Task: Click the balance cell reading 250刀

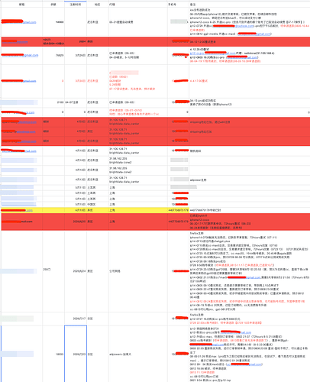Action: [x=53, y=270]
